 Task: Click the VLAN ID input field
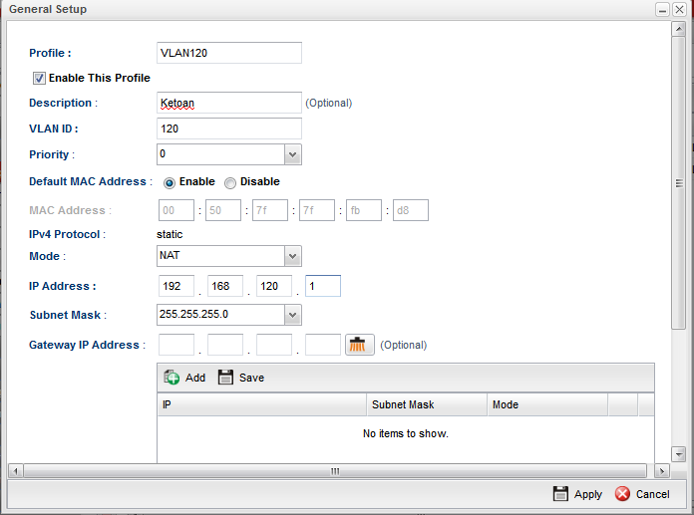pos(229,129)
